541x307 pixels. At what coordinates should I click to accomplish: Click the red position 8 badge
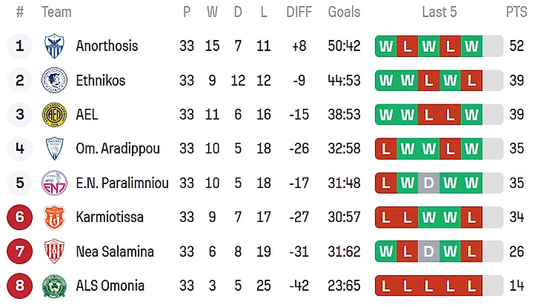pyautogui.click(x=20, y=286)
